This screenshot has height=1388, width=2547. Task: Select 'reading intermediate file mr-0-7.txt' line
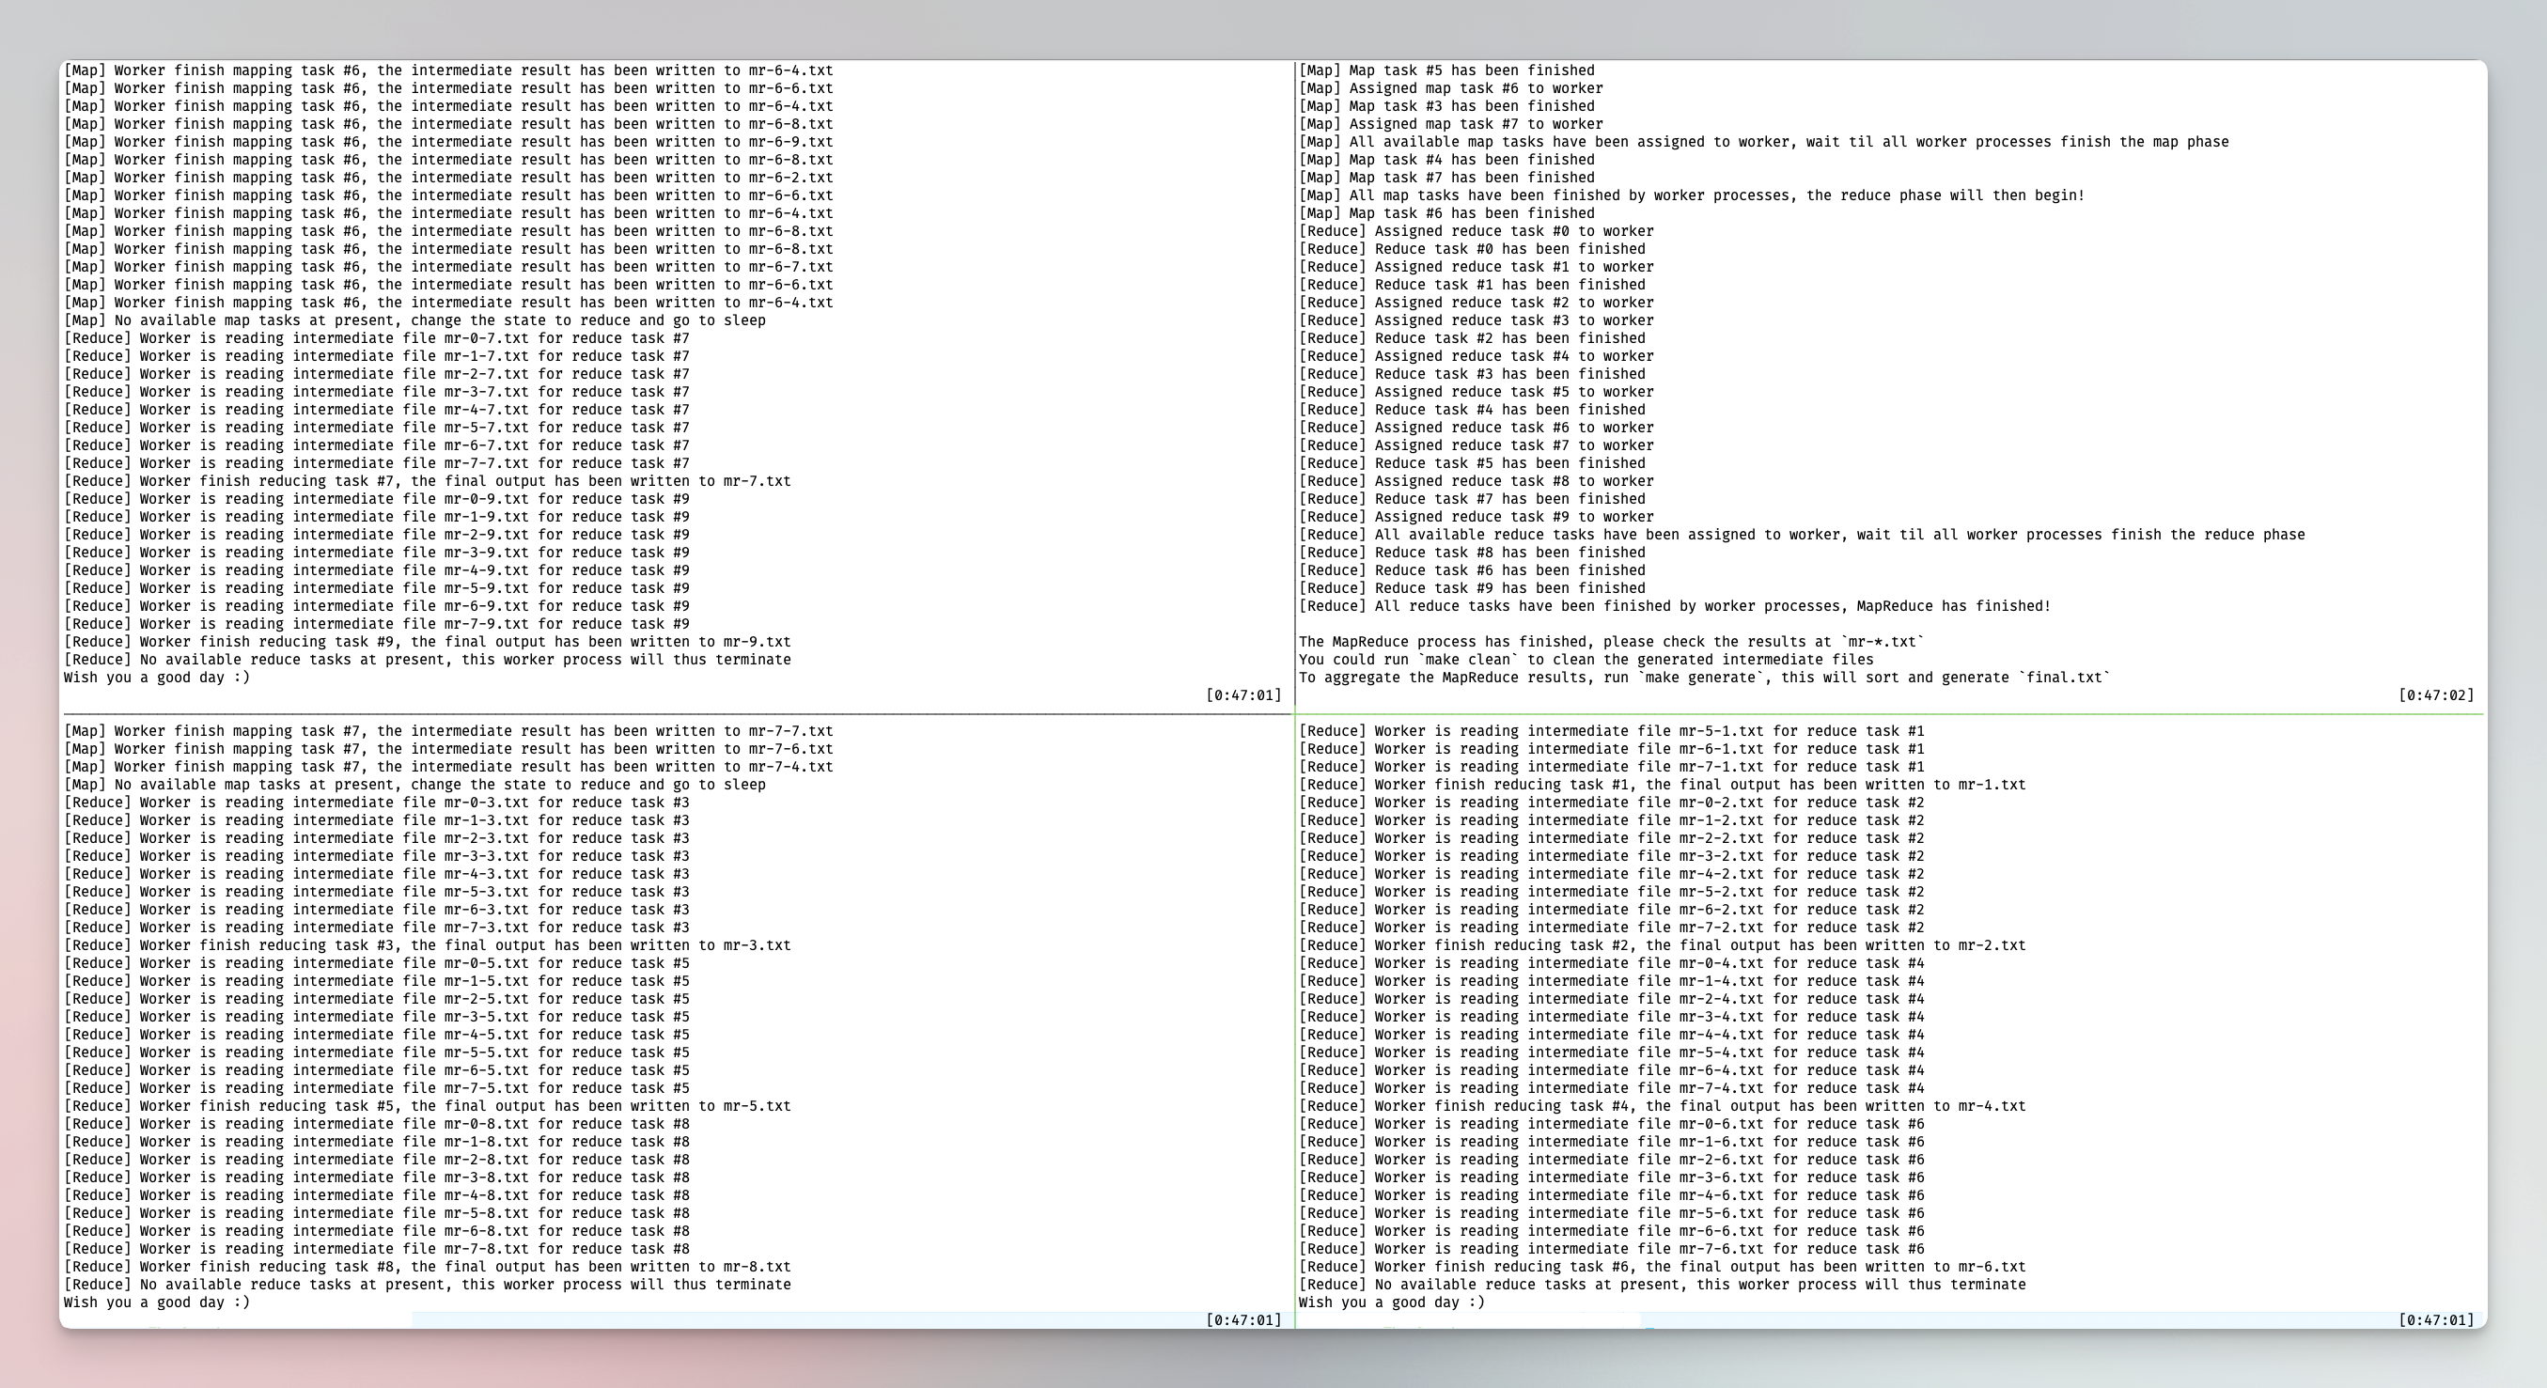pos(377,338)
